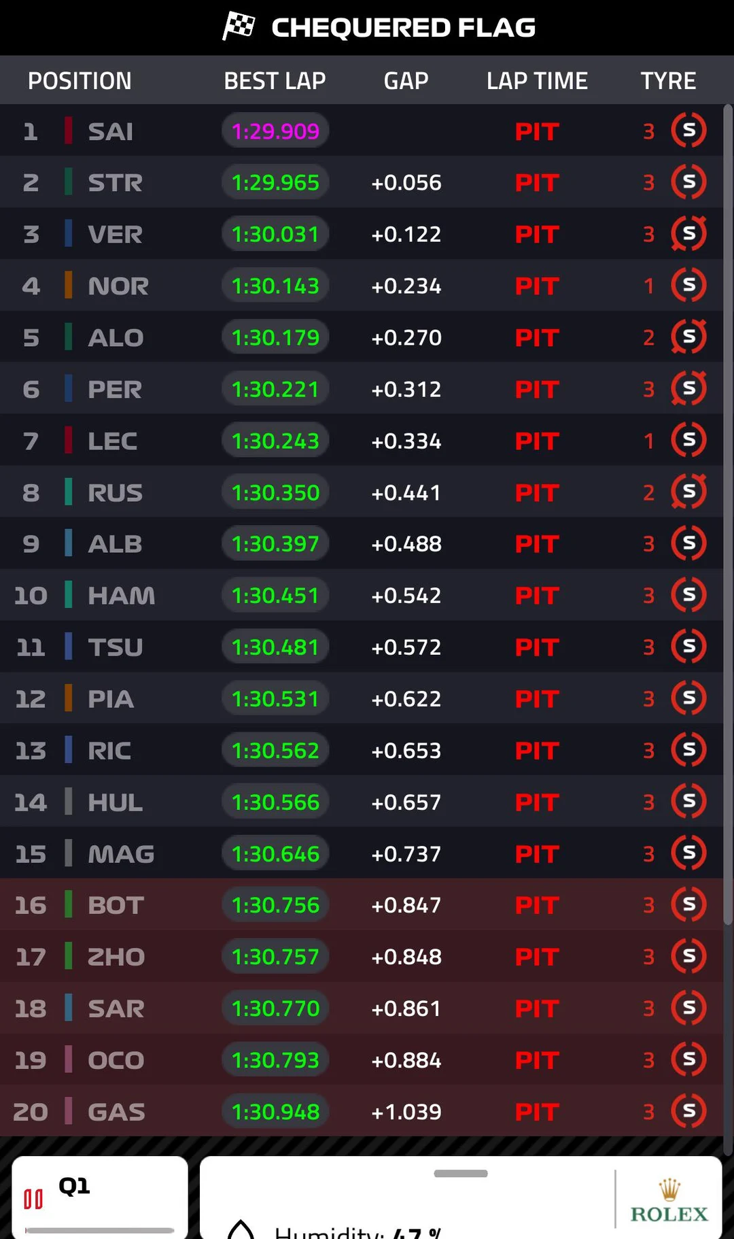Pause the Q1 session playback
The image size is (734, 1239).
tap(33, 1199)
